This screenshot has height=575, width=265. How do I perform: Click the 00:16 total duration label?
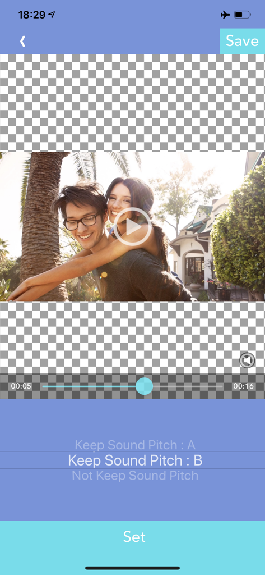click(x=244, y=386)
